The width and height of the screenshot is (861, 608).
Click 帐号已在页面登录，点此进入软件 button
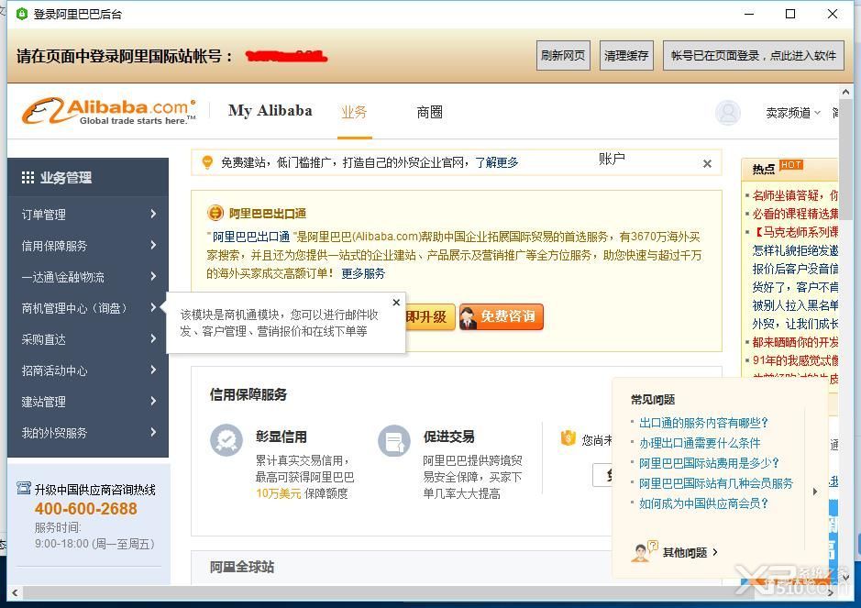(754, 55)
